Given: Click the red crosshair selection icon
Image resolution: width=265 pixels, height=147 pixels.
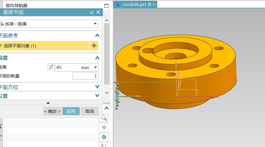Looking at the screenshot, I should (94, 46).
